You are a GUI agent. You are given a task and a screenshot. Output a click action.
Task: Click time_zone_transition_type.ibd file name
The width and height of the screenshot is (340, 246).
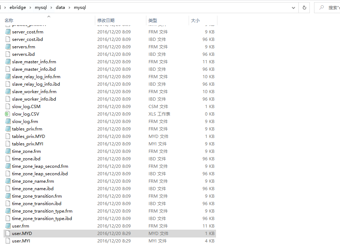(x=42, y=219)
